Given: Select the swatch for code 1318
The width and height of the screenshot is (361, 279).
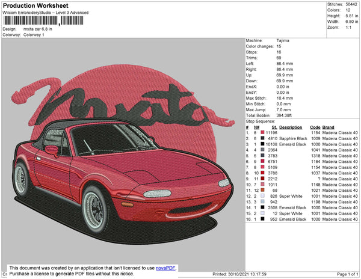Looking at the screenshot, I should coord(262,156).
